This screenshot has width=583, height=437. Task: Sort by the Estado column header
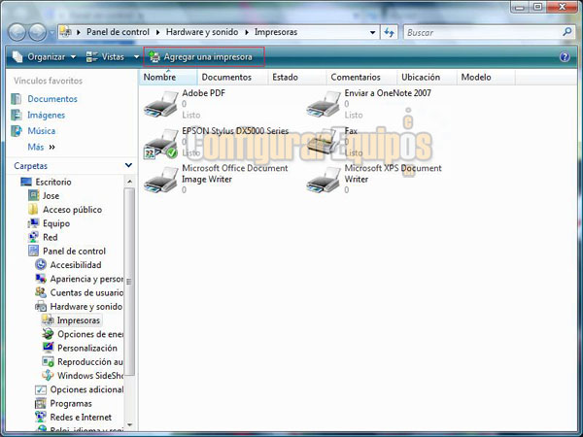[296, 78]
